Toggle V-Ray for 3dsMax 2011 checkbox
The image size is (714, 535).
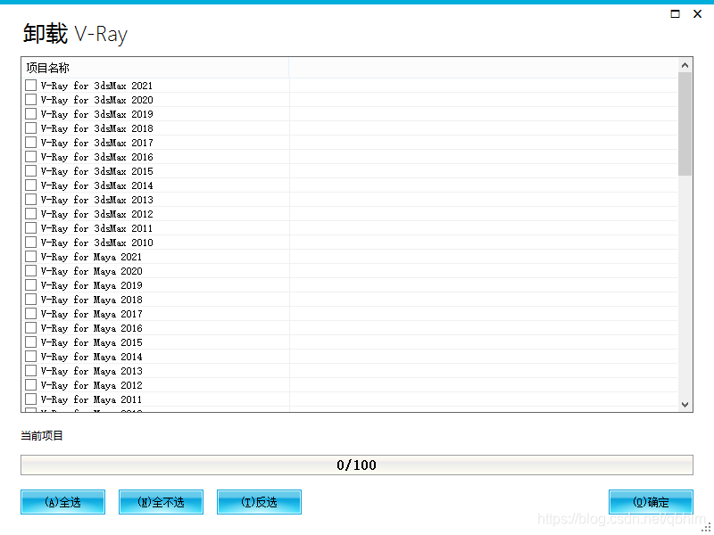31,228
